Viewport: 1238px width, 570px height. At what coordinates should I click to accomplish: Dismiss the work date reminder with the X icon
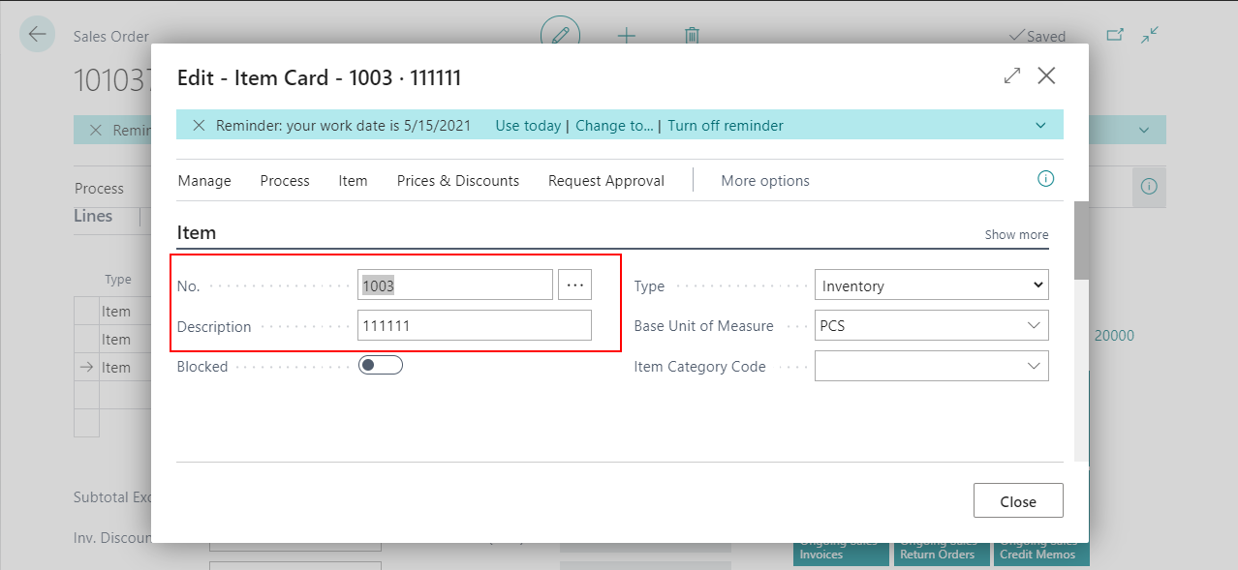point(200,125)
